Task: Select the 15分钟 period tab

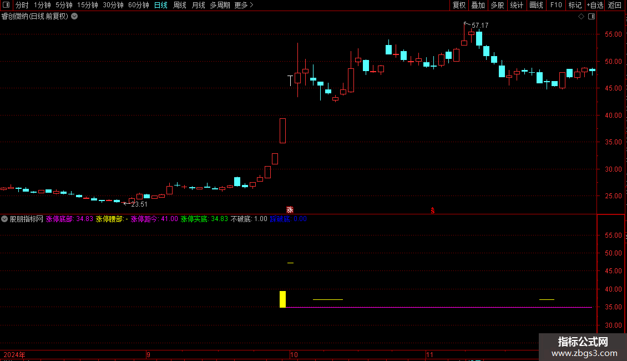Action: 88,5
